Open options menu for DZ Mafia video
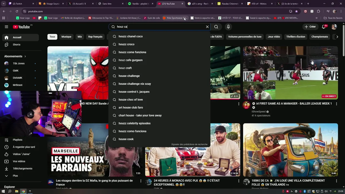The width and height of the screenshot is (345, 194). click(x=141, y=181)
